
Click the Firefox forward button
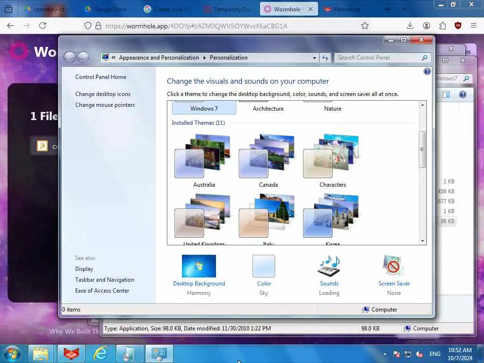(x=26, y=26)
